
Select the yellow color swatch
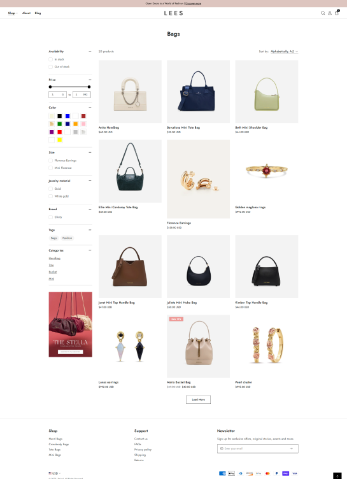[x=60, y=140]
